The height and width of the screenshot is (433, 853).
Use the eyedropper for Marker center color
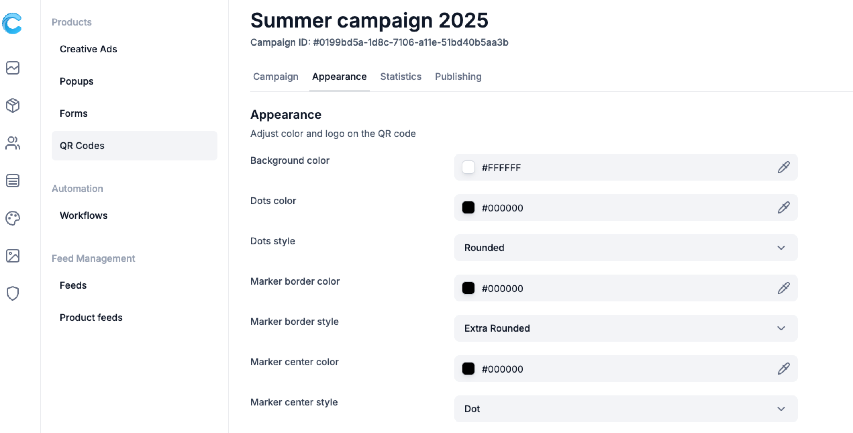pyautogui.click(x=784, y=369)
